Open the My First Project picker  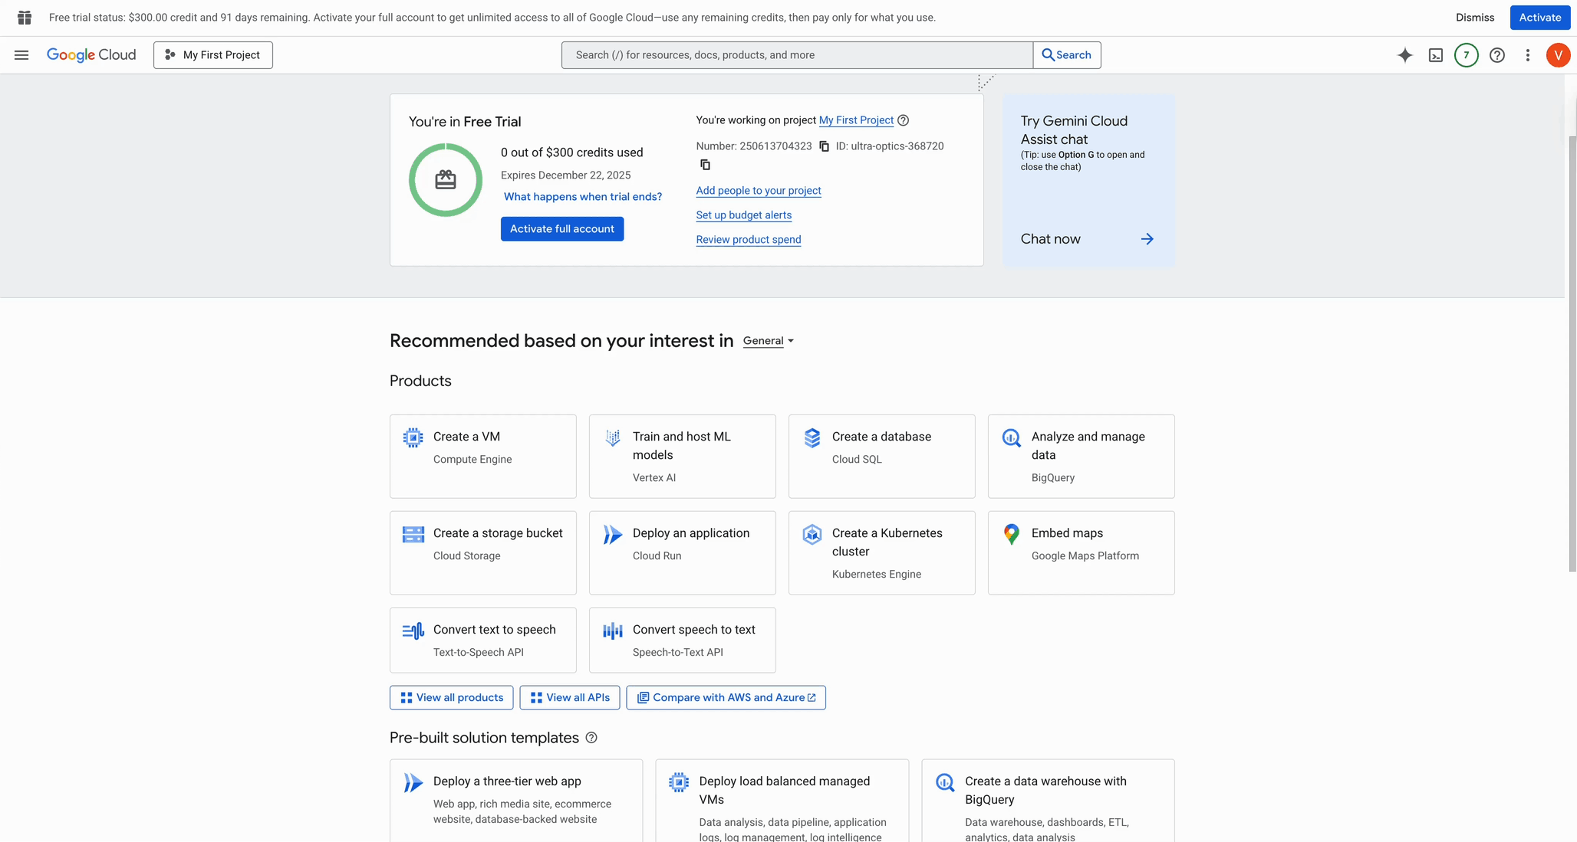coord(212,54)
